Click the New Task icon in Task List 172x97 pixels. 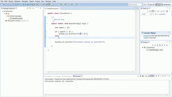coord(148,11)
